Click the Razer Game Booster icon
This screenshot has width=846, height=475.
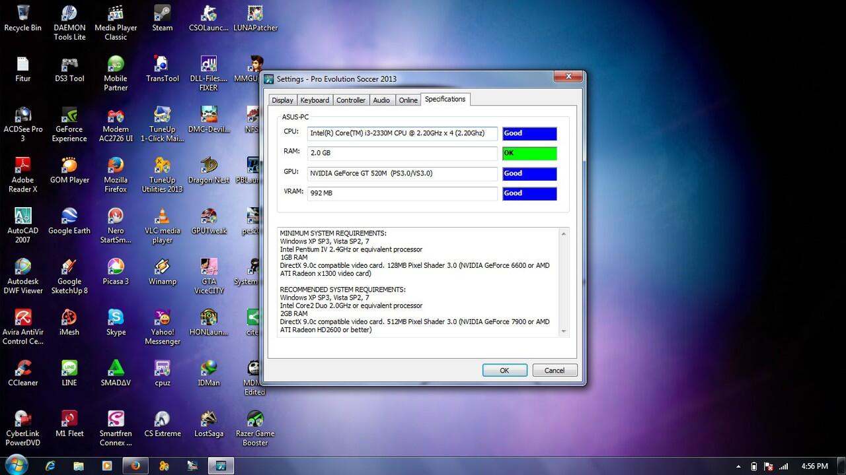pos(255,429)
